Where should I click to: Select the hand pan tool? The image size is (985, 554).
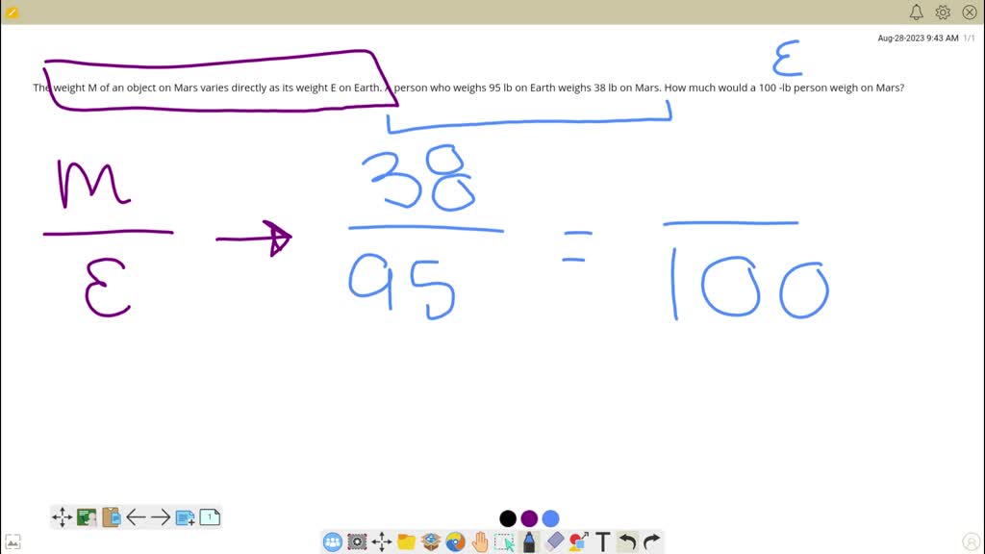(x=480, y=541)
